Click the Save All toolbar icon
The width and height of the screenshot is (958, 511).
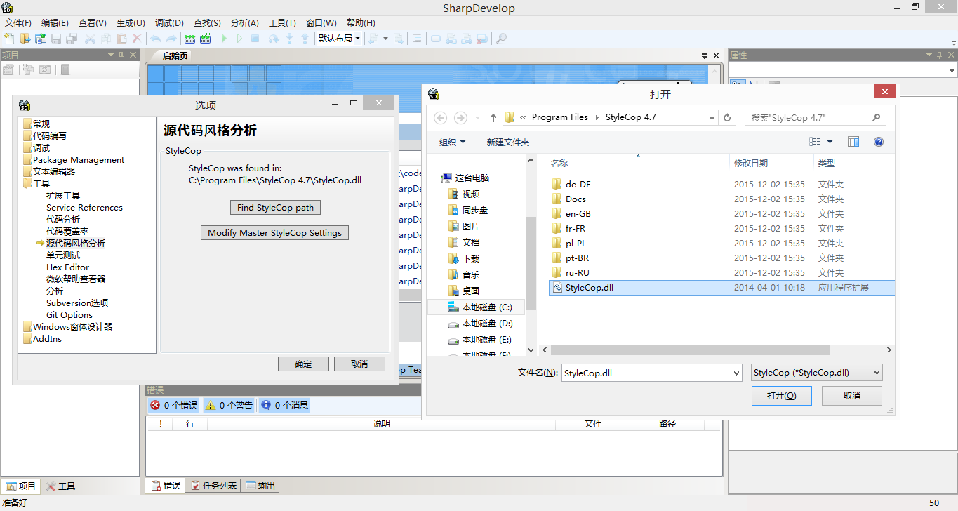click(x=72, y=39)
